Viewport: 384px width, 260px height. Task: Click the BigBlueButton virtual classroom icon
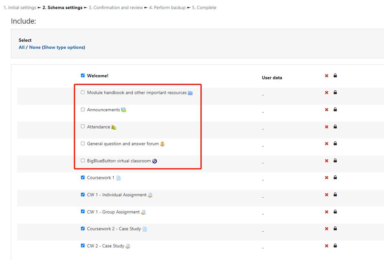[x=154, y=161]
